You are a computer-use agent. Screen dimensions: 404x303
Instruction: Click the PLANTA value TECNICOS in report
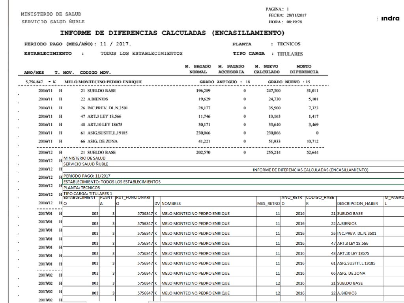click(288, 44)
